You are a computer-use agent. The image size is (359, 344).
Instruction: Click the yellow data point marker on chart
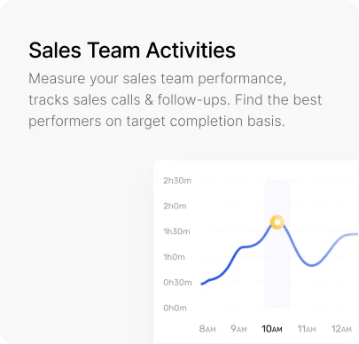pos(277,223)
